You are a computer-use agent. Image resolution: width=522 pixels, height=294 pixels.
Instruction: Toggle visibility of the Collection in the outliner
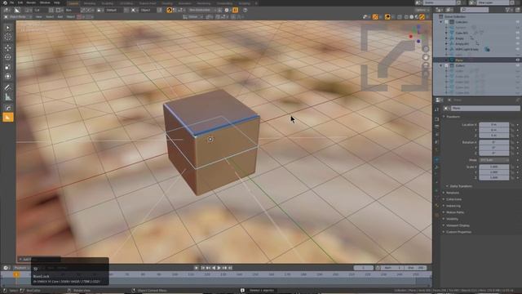coord(518,22)
